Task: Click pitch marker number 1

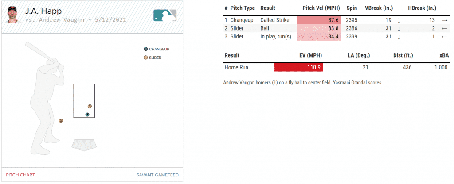Action: point(87,115)
